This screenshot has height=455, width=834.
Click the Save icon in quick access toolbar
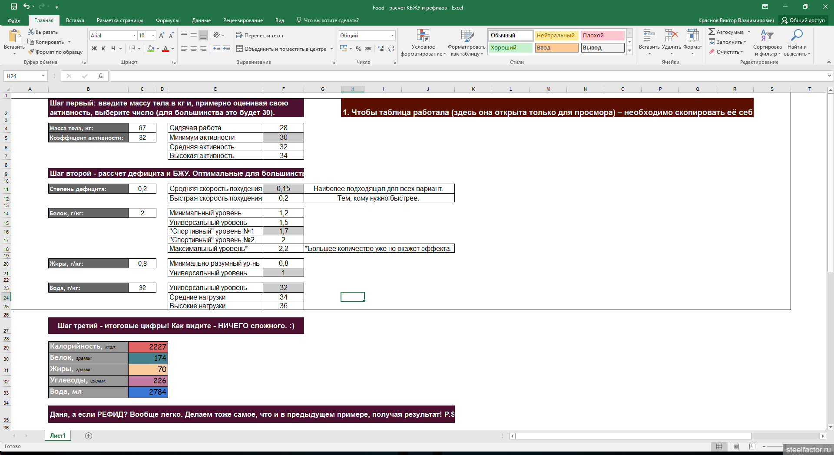pos(13,7)
